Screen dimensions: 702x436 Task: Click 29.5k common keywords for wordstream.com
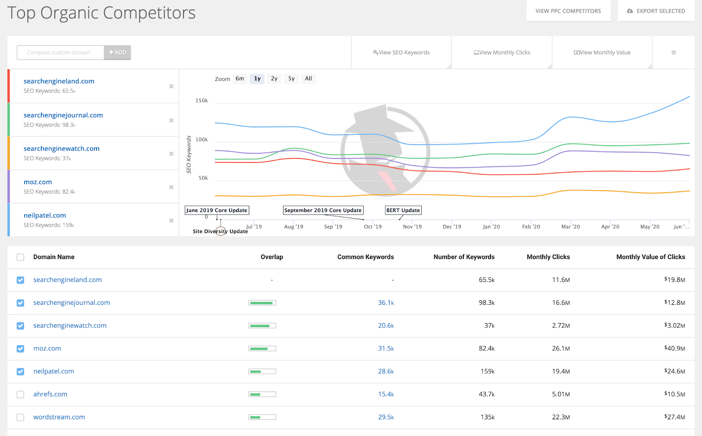point(386,417)
